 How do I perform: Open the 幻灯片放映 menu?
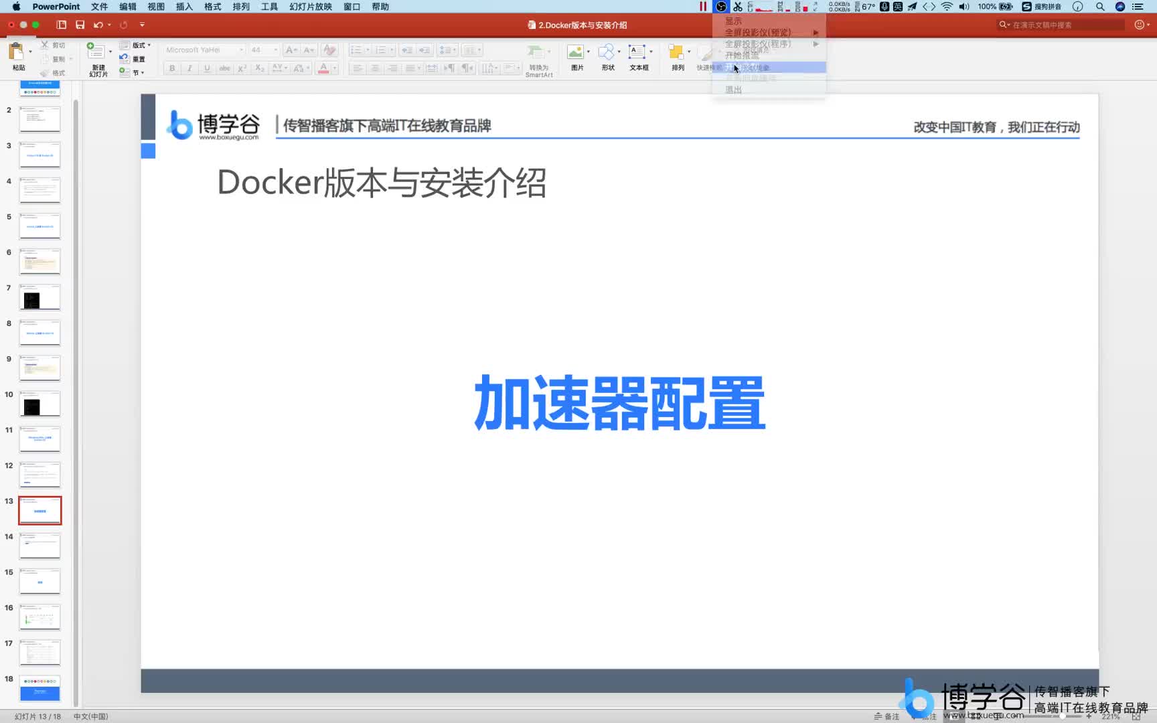pos(311,7)
